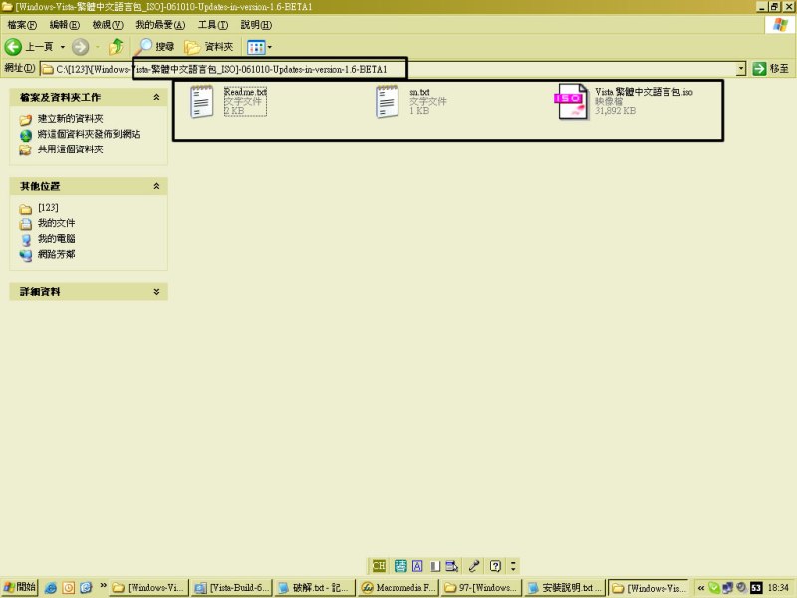Open 我的文件 from other places
The height and width of the screenshot is (598, 797).
pyautogui.click(x=57, y=223)
